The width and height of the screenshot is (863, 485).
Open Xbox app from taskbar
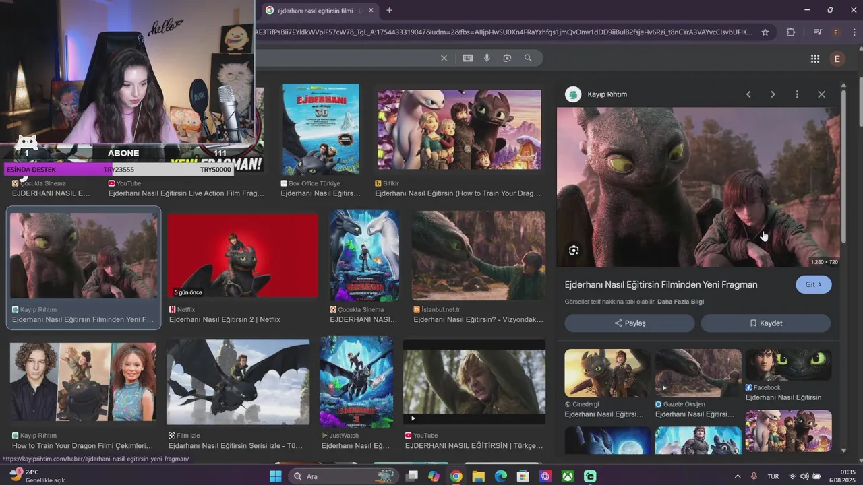[x=568, y=476]
